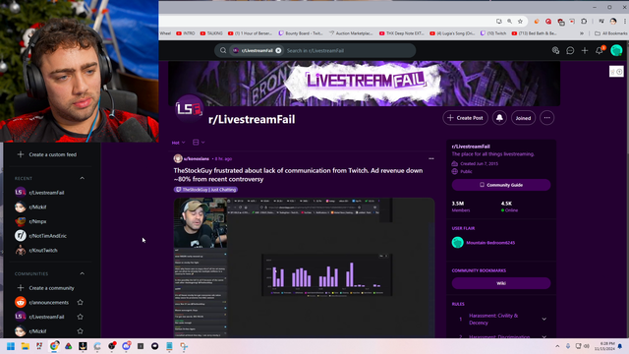Open the Community Guide button
The height and width of the screenshot is (354, 629).
(x=501, y=185)
